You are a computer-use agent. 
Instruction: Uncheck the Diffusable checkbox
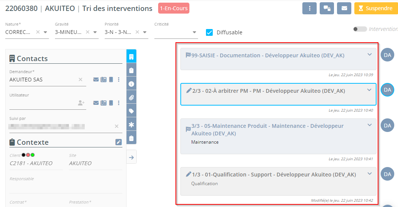coord(209,32)
